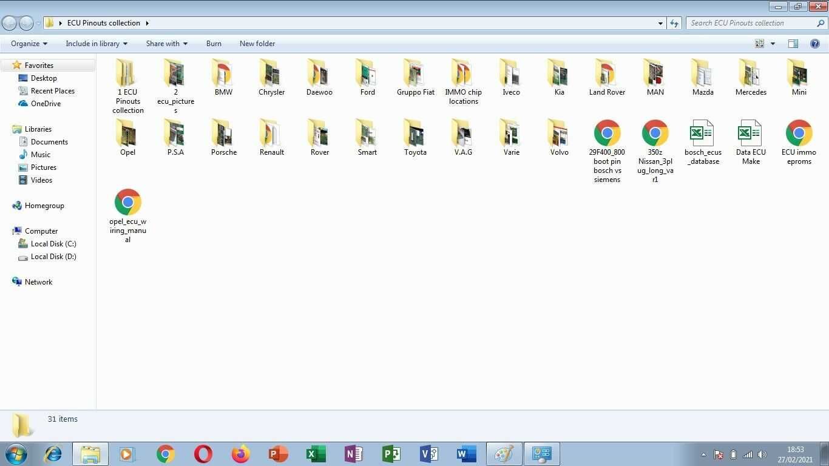Select the bosch_ecus_database Excel file
The height and width of the screenshot is (466, 829).
[x=703, y=143]
